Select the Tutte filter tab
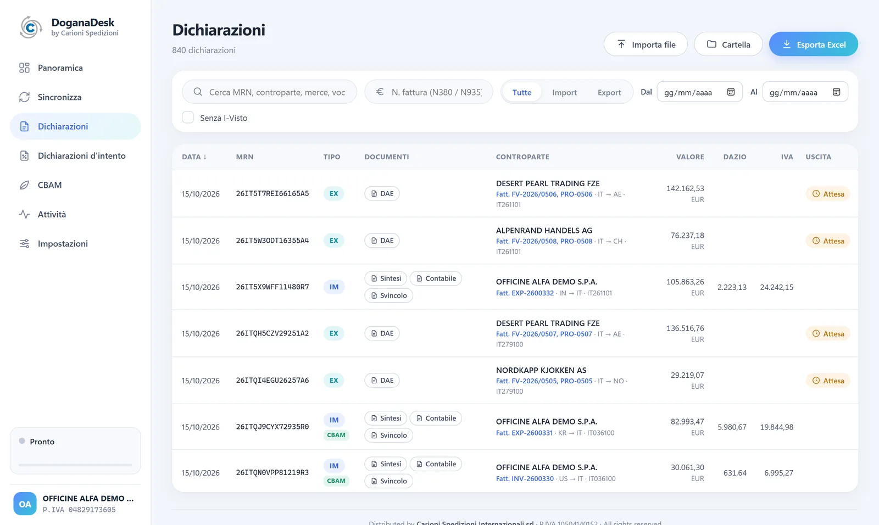This screenshot has height=525, width=879. tap(522, 93)
